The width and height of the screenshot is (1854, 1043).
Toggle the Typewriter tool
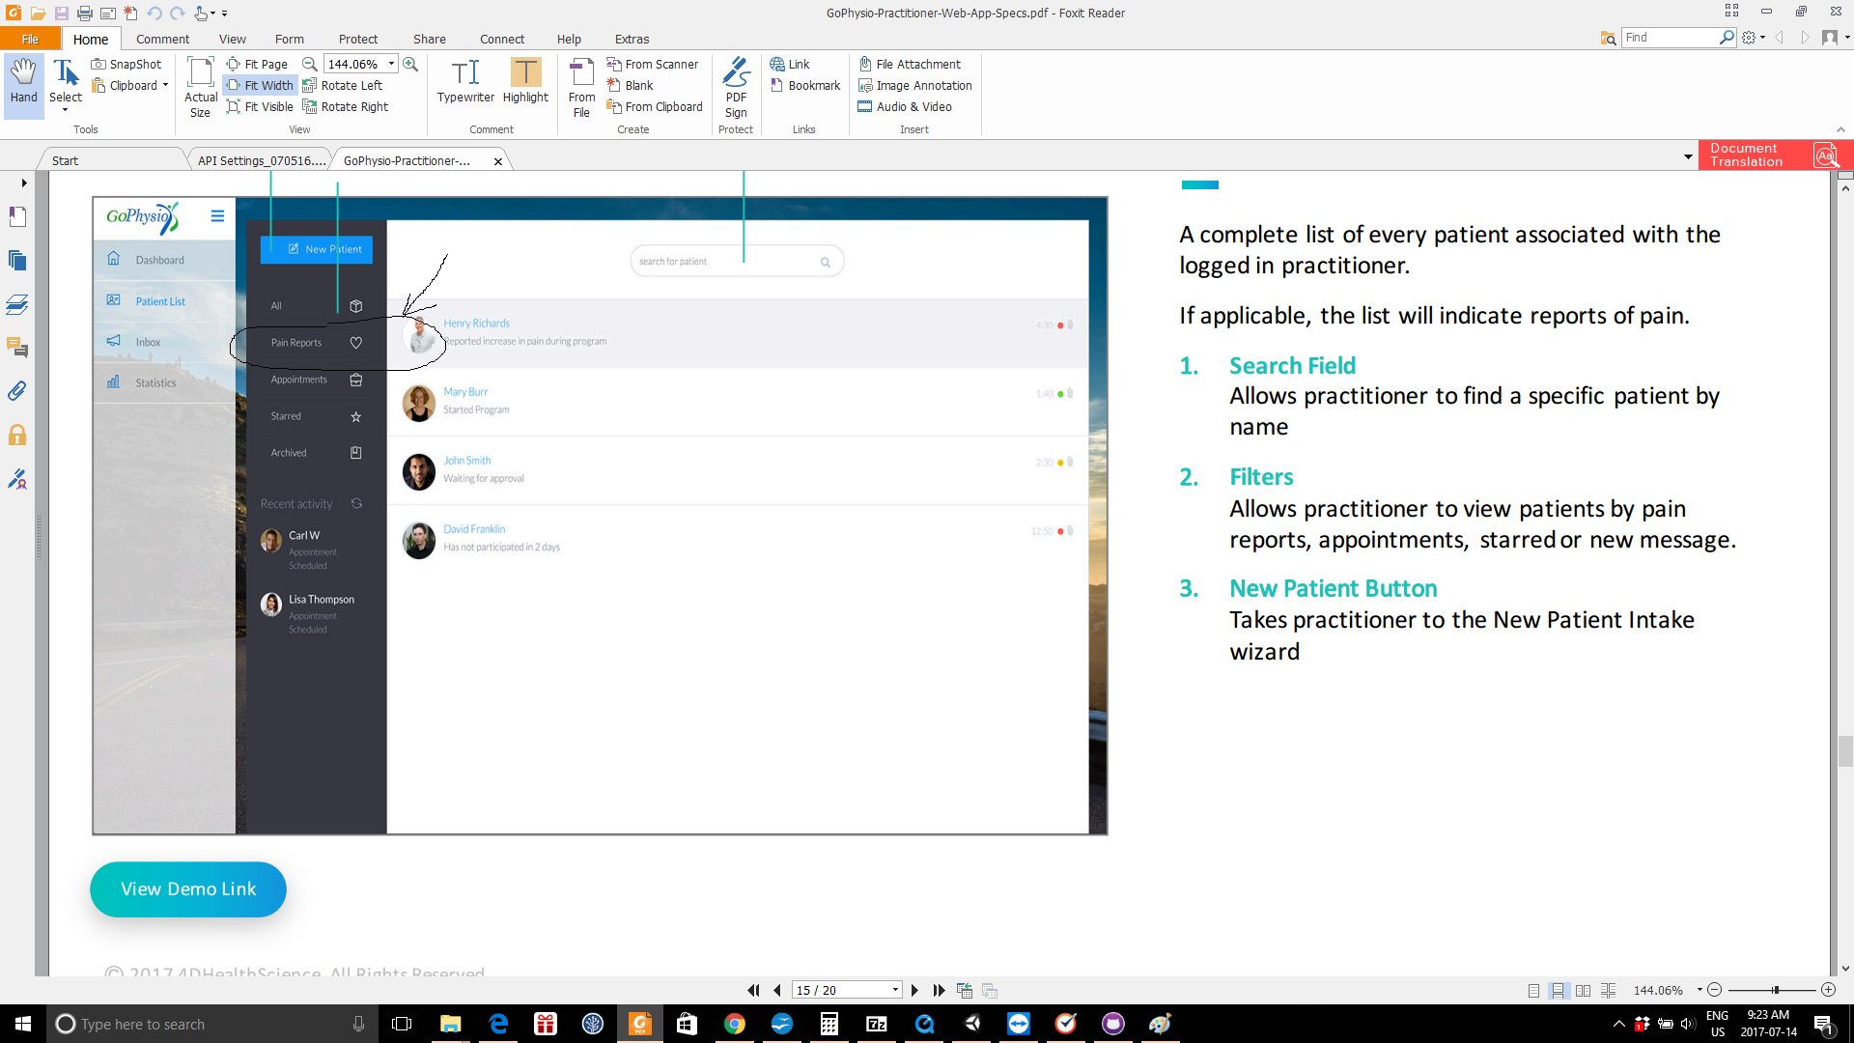click(x=465, y=81)
